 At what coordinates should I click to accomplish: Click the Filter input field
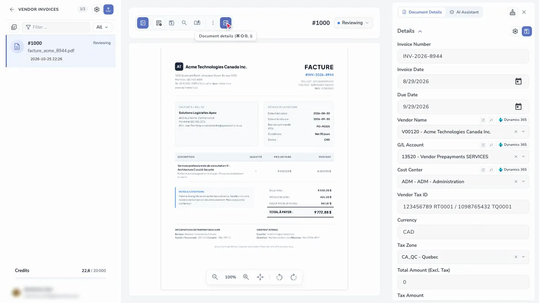[56, 27]
